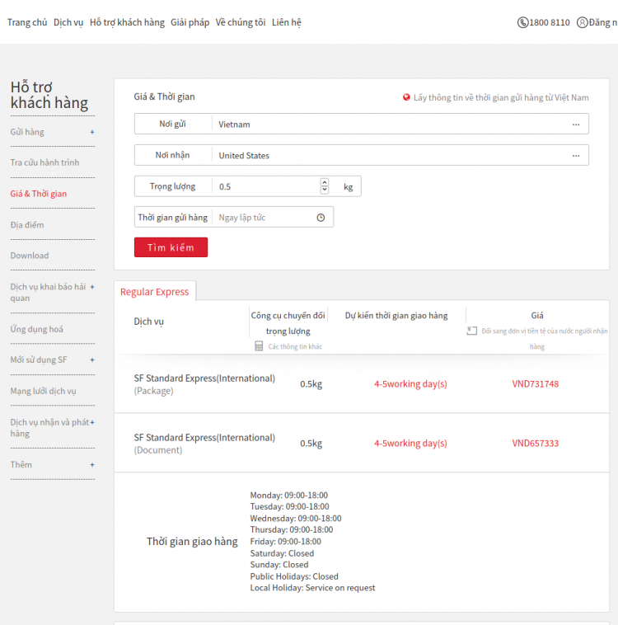The image size is (618, 625).
Task: Increase weight with the up stepper arrow
Action: coord(325,182)
